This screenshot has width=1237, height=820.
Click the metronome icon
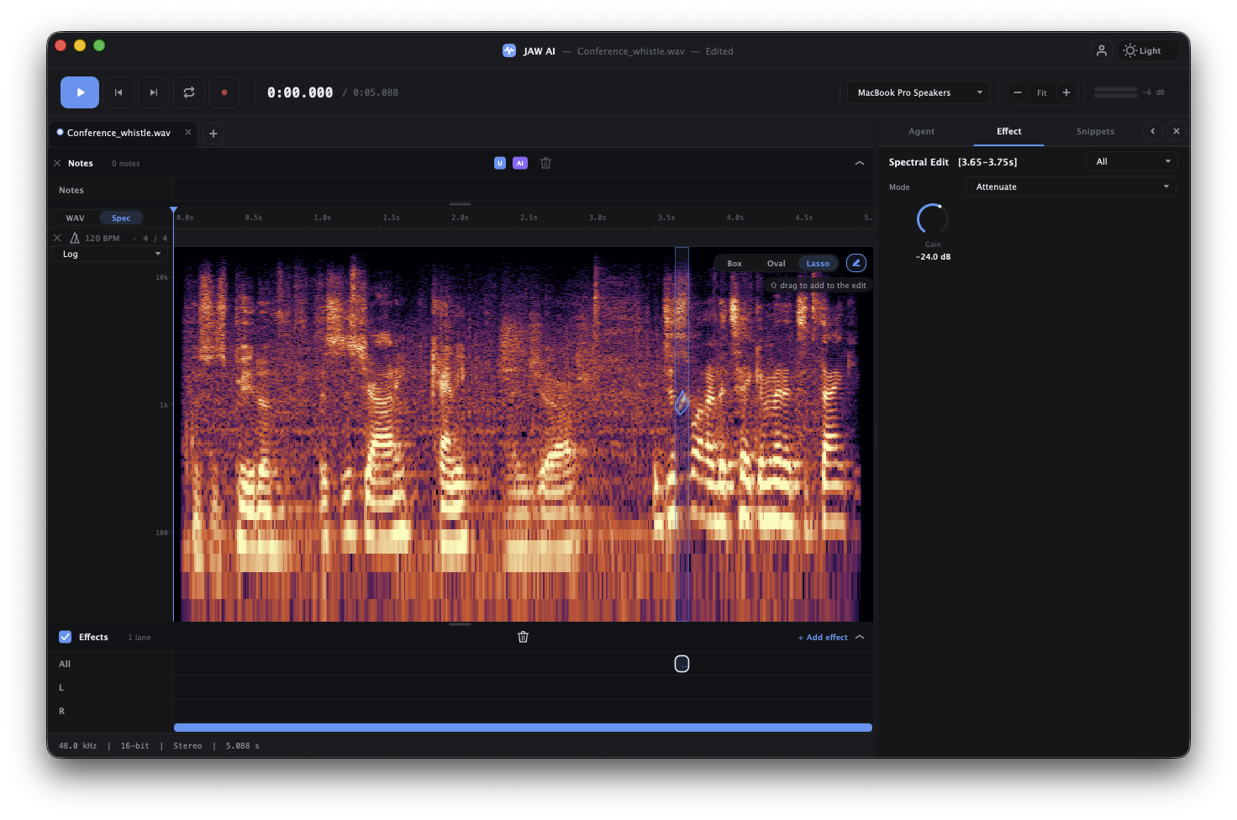pos(75,238)
